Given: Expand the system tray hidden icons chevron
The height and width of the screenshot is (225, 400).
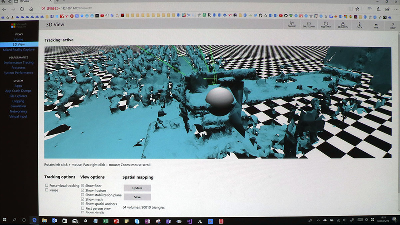Looking at the screenshot, I should (318, 220).
